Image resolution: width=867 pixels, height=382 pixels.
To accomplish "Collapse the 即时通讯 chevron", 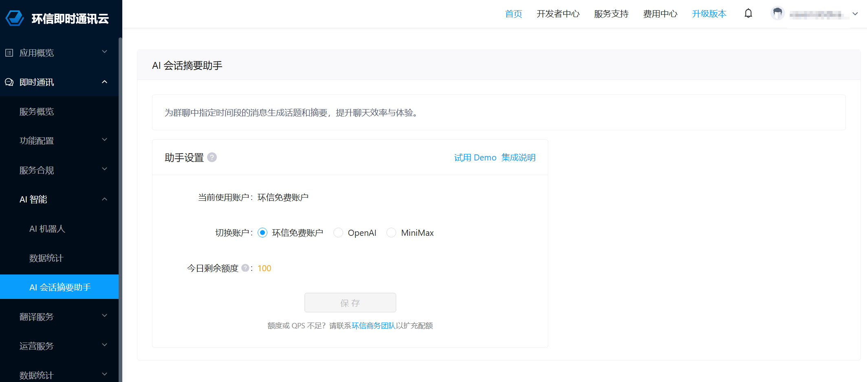I will (104, 82).
